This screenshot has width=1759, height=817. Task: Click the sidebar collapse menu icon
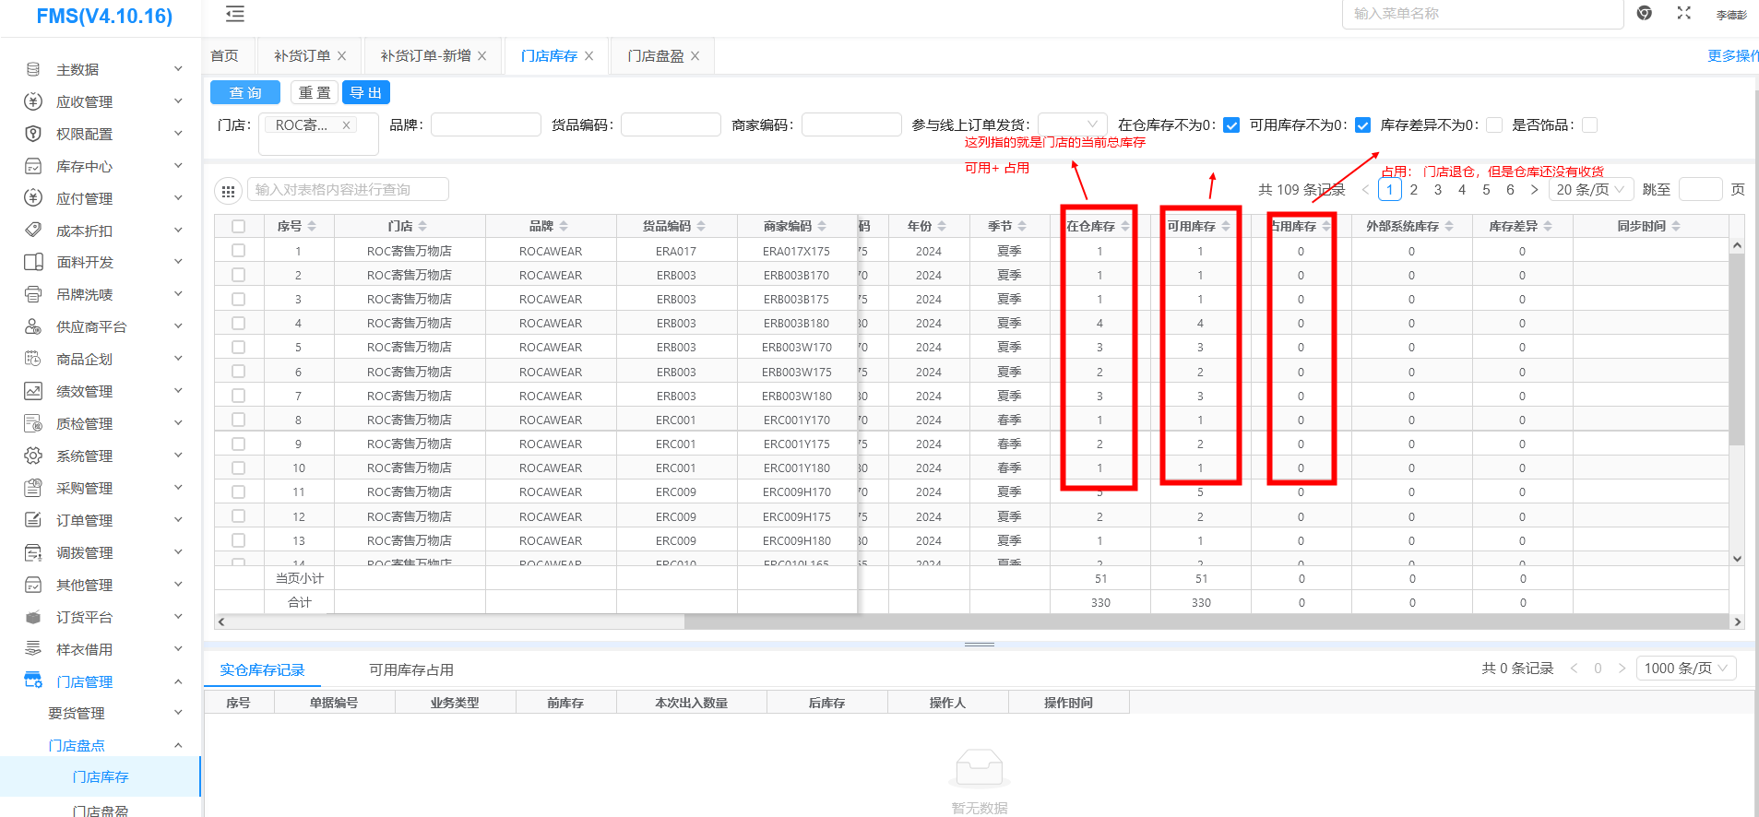click(x=235, y=14)
